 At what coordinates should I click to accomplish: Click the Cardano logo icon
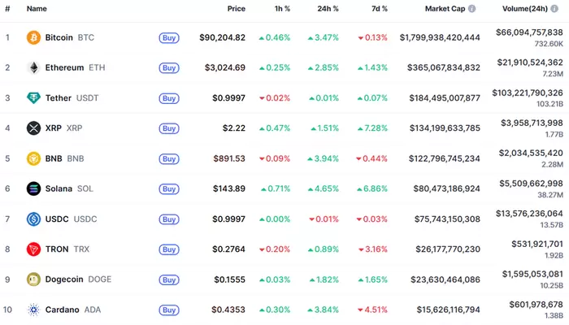tap(33, 310)
